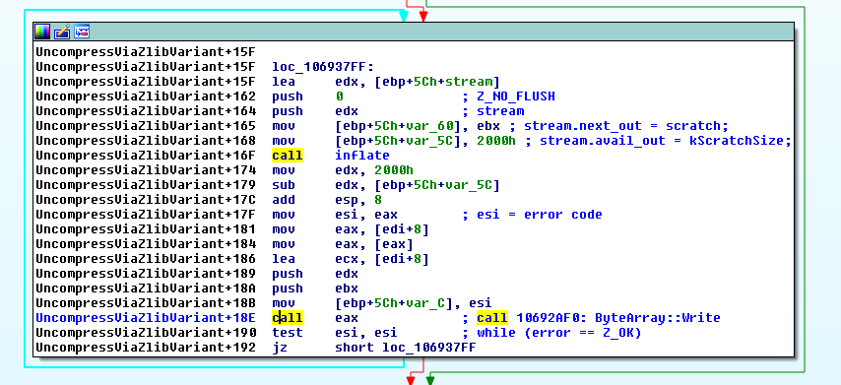Open the node color picker icon
The height and width of the screenshot is (385, 841).
tap(42, 32)
